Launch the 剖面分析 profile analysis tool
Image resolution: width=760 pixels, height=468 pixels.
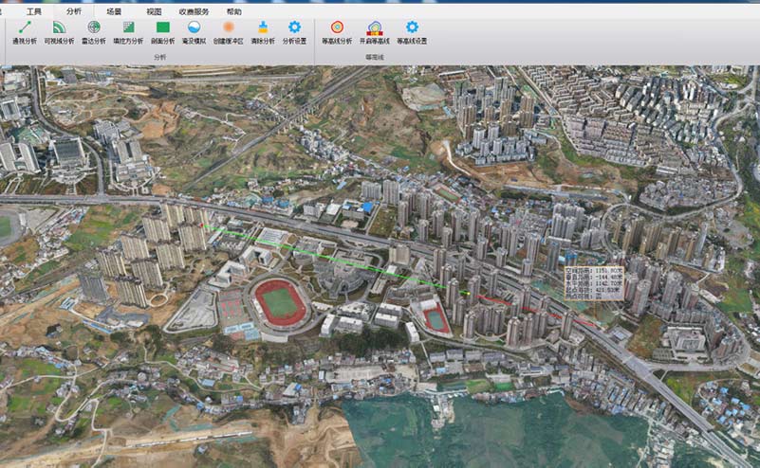162,31
